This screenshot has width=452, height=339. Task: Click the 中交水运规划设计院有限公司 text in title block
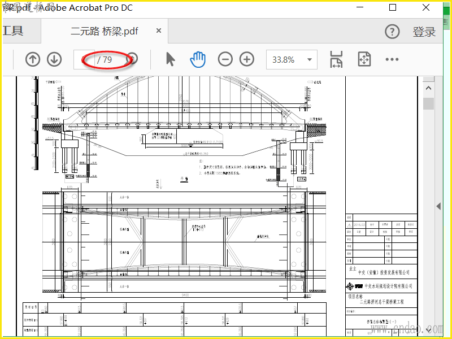[x=388, y=286]
